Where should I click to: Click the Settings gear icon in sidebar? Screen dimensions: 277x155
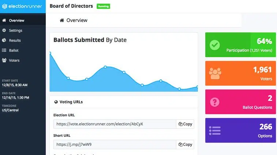tap(4, 30)
